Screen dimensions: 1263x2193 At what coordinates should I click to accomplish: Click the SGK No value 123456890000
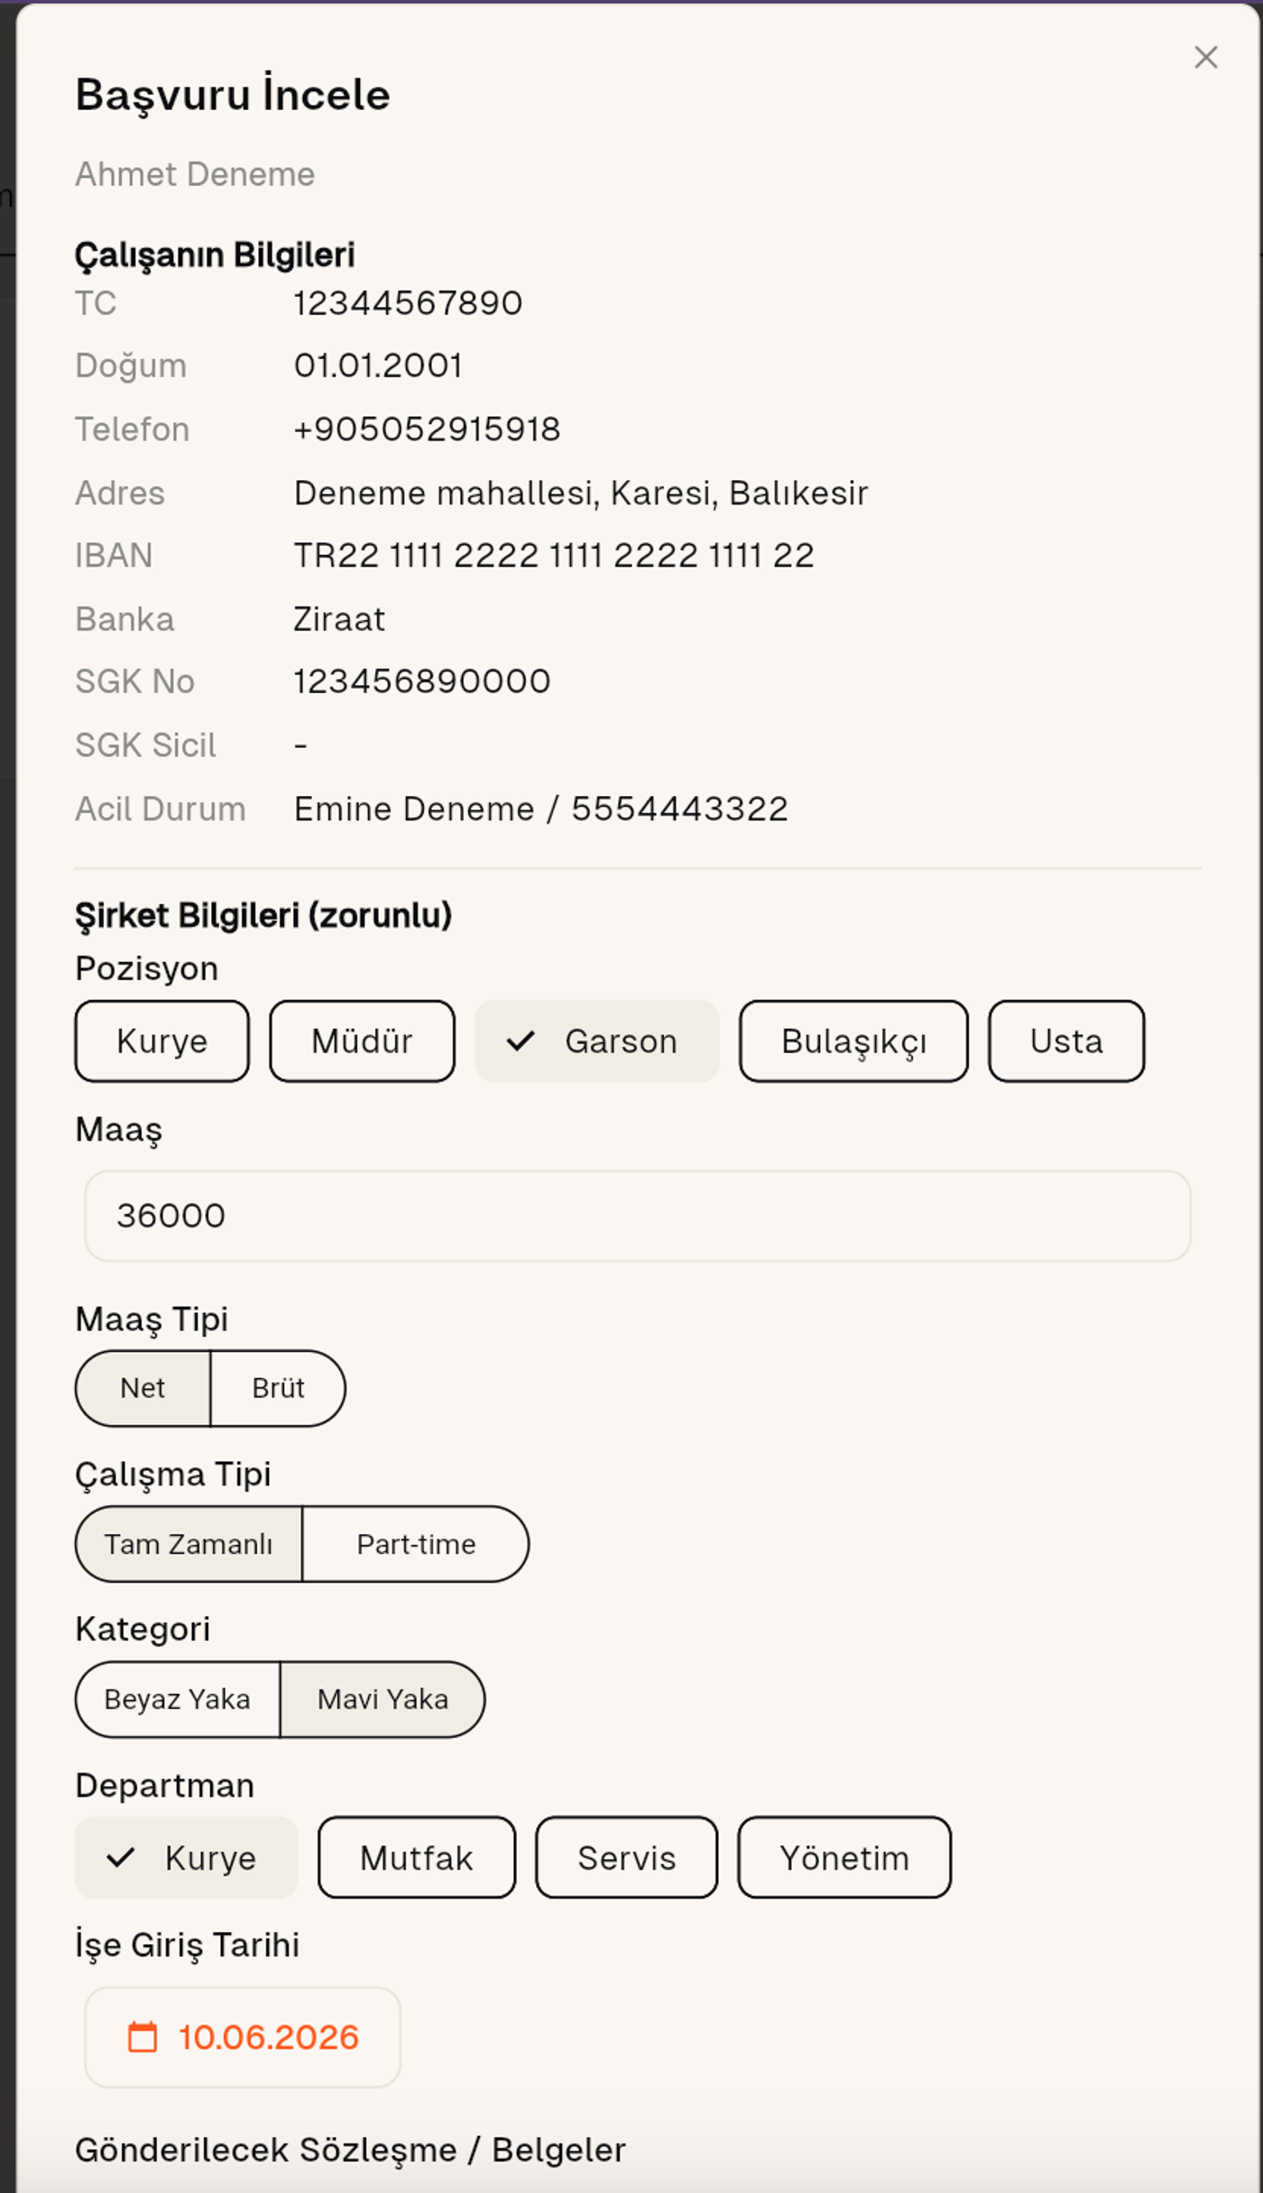coord(422,681)
